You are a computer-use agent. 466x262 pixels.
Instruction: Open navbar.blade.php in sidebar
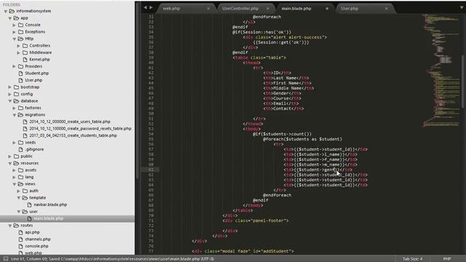tap(50, 205)
